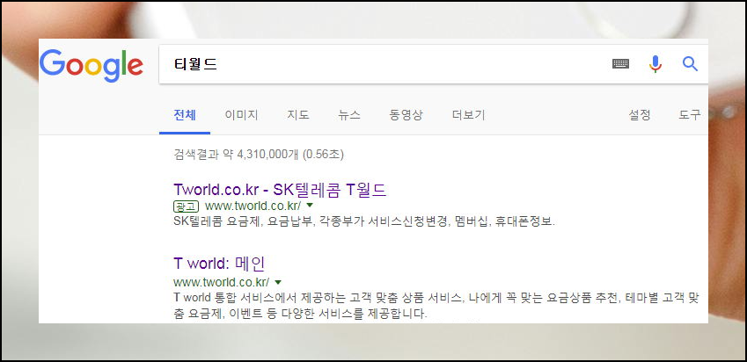Start voice search with the microphone icon
This screenshot has width=747, height=362.
pos(655,64)
